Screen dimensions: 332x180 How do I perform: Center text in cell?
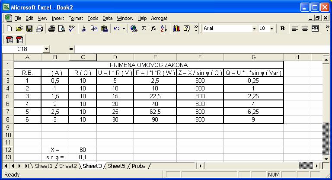(305, 29)
